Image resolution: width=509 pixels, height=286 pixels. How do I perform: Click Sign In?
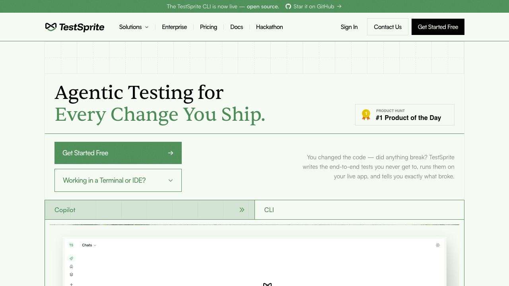[x=349, y=27]
